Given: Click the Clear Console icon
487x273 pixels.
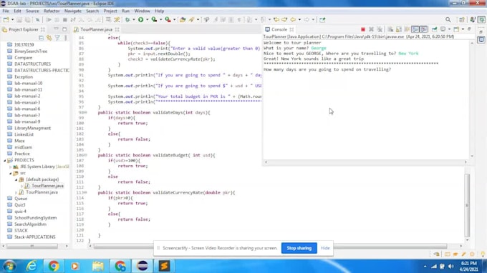Looking at the screenshot, I should pos(390,29).
